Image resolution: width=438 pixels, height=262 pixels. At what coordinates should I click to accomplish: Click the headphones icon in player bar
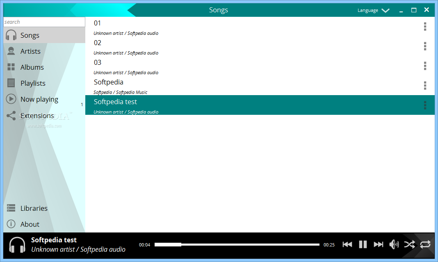click(17, 245)
